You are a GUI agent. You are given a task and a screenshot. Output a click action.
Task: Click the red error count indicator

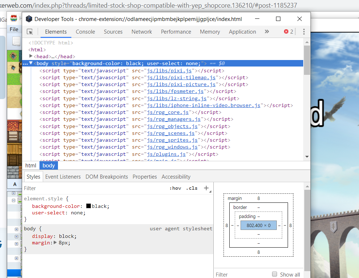[x=288, y=31]
